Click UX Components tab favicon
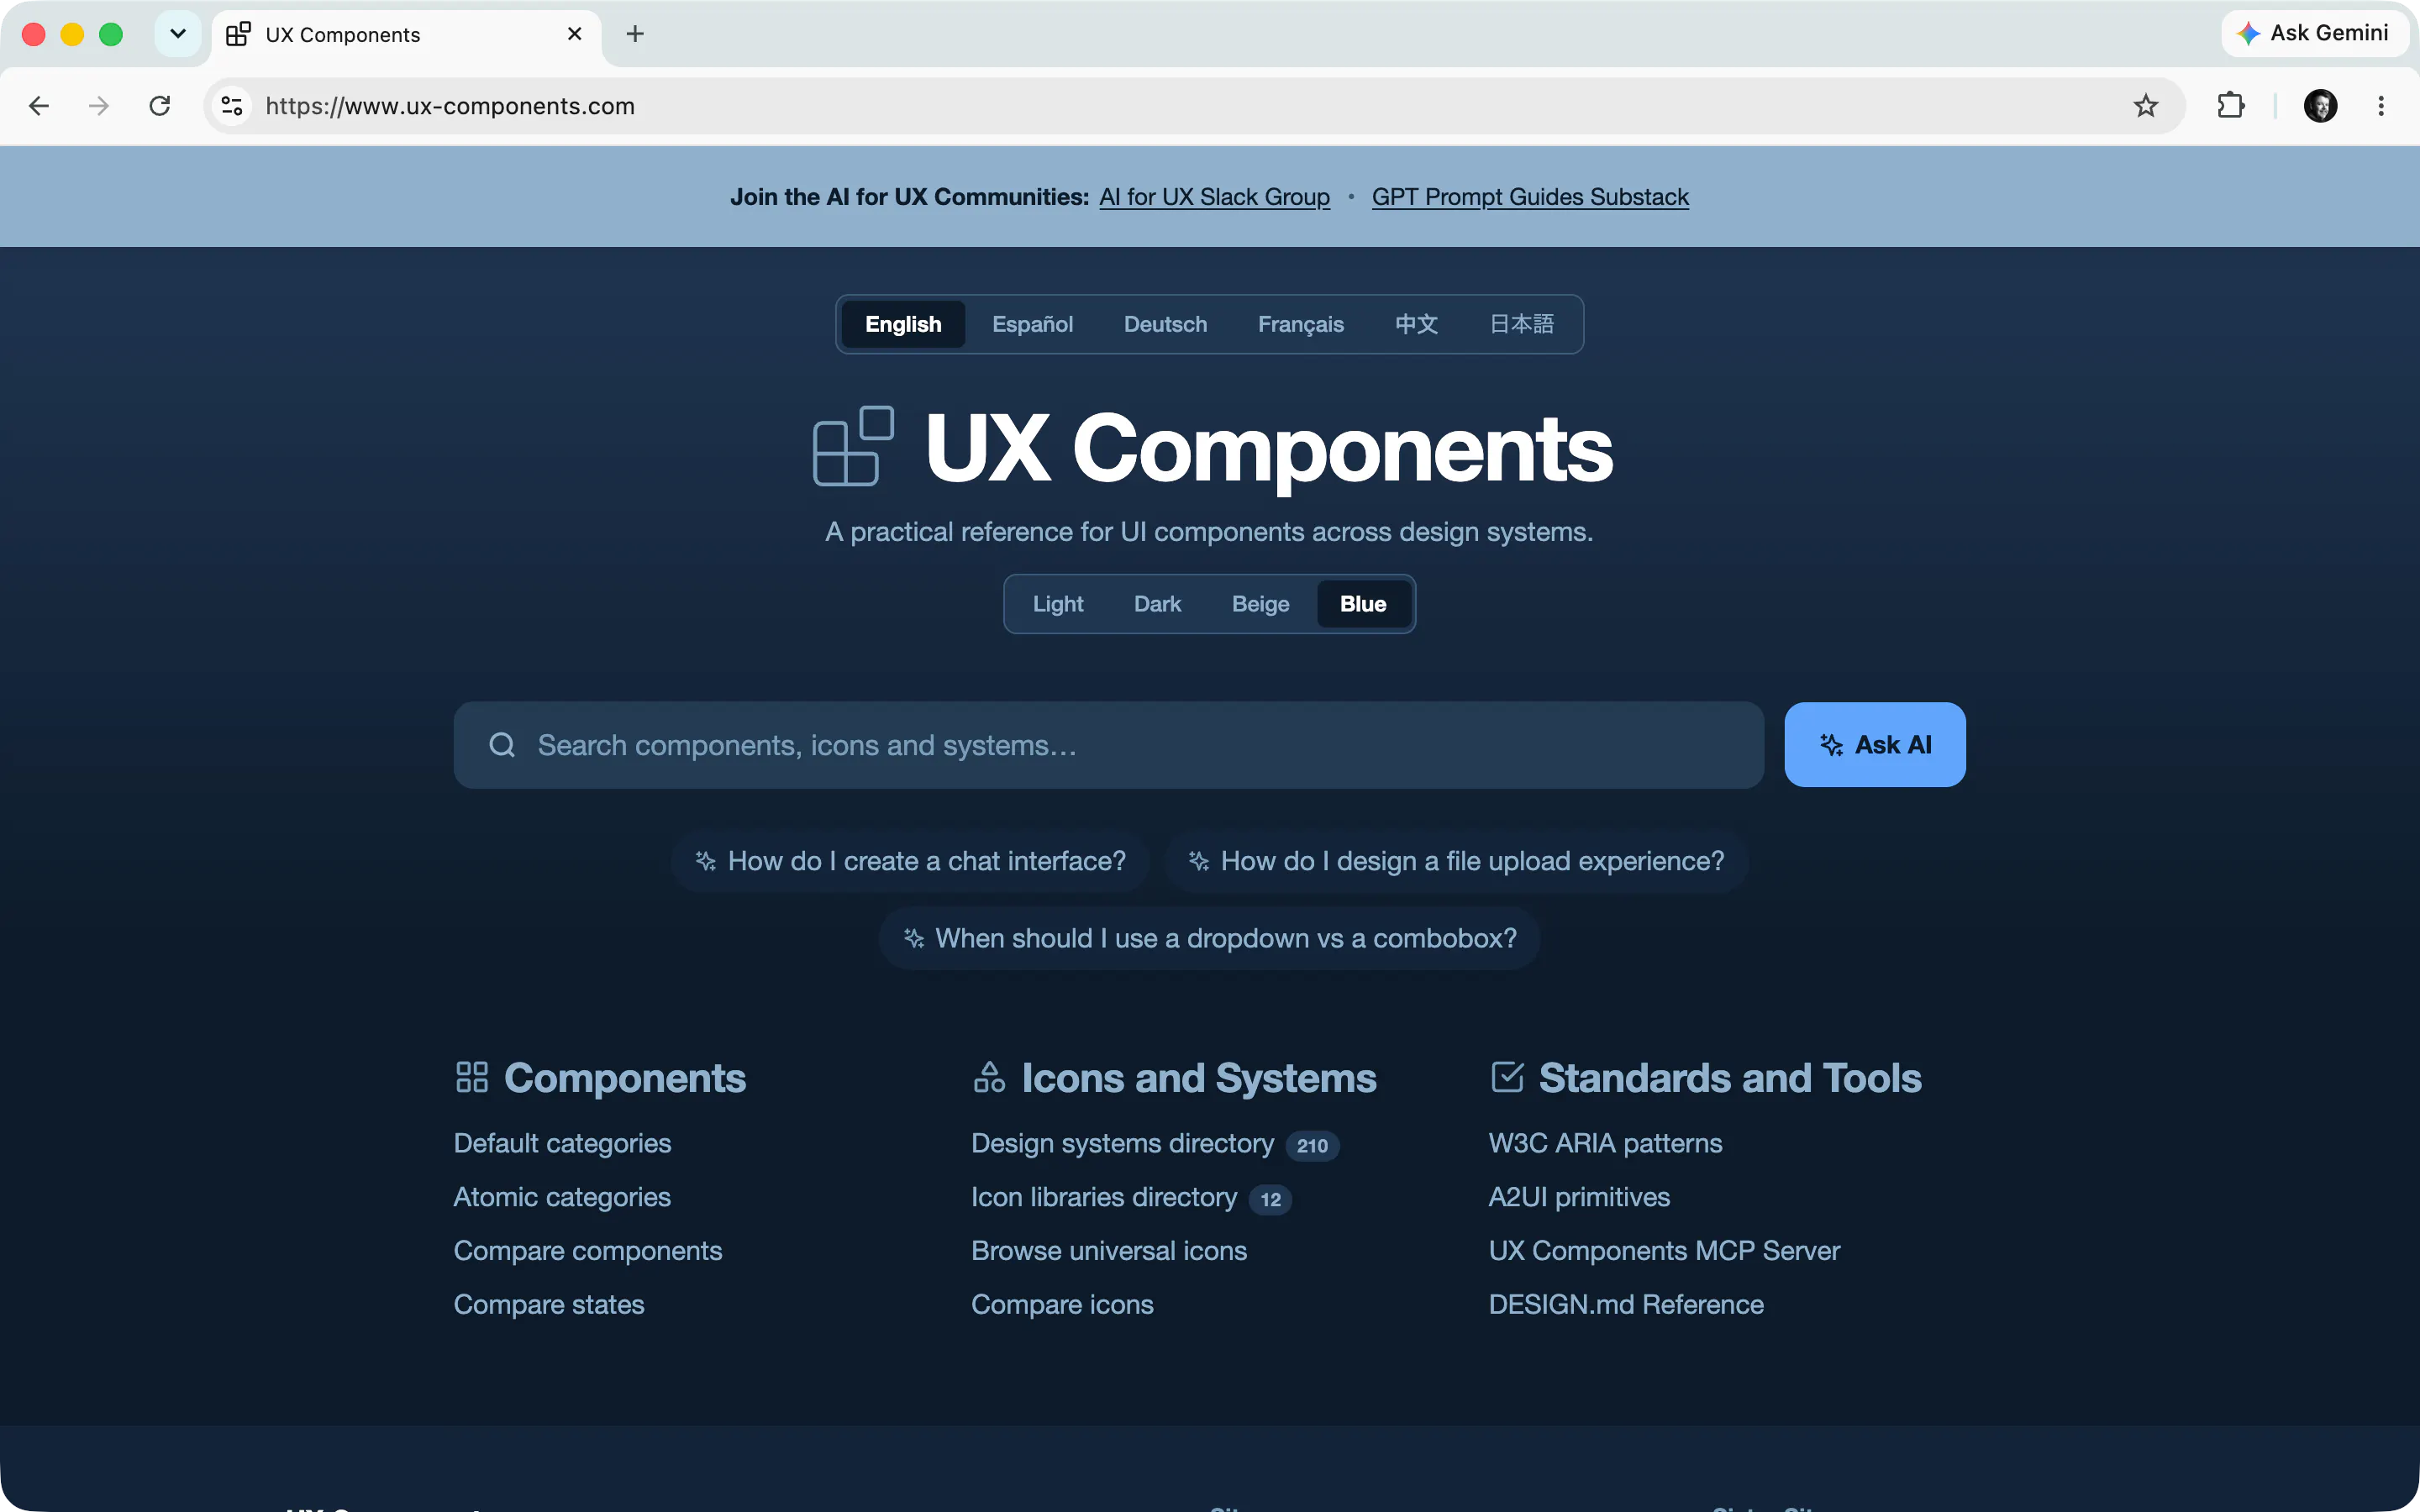Screen dimensions: 2420x1512 tap(238, 34)
